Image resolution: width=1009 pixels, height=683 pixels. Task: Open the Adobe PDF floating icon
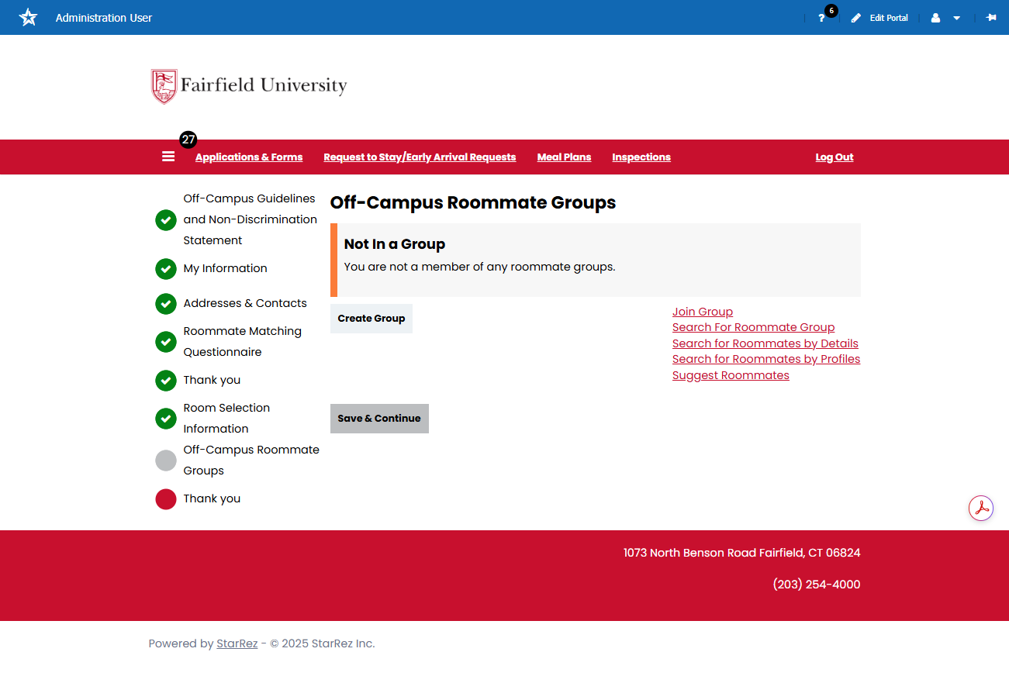(981, 509)
